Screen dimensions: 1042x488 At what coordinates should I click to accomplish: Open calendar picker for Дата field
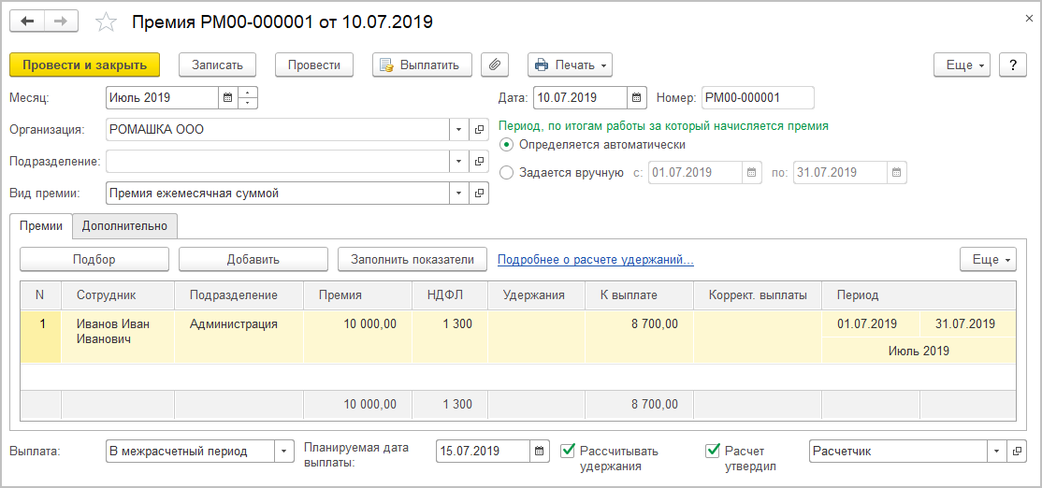[636, 97]
